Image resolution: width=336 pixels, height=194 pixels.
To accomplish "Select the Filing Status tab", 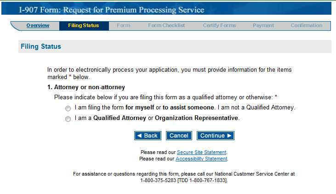I will 84,26.
